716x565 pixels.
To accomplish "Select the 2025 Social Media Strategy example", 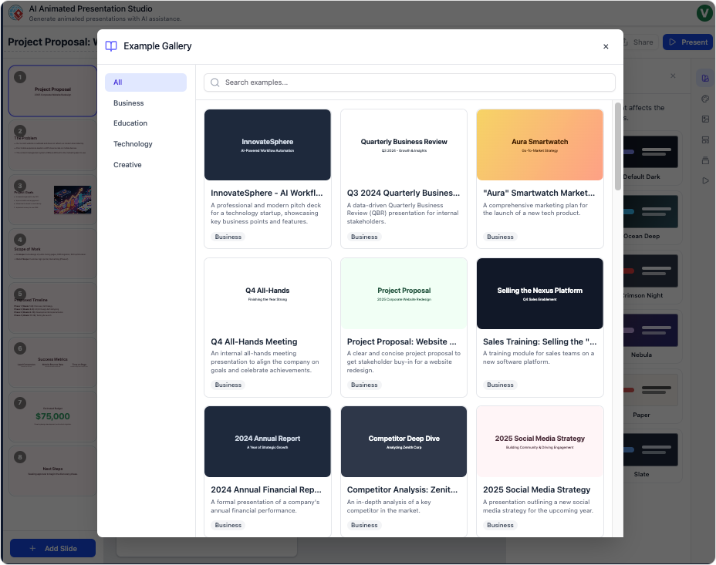I will (539, 470).
